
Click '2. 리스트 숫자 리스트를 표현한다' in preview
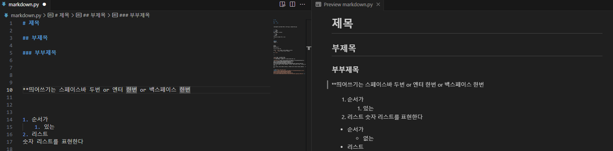pyautogui.click(x=382, y=117)
